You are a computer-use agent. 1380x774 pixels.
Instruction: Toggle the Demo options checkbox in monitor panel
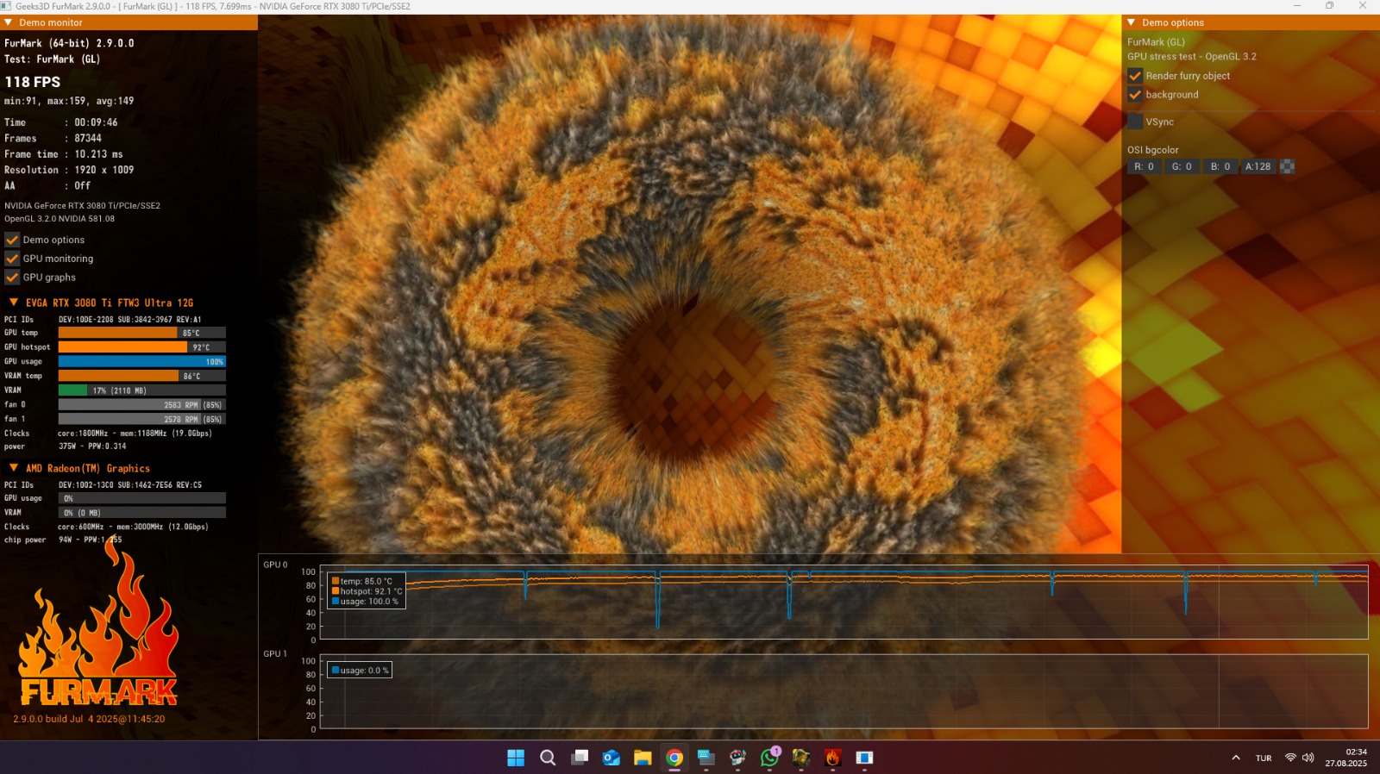[12, 240]
